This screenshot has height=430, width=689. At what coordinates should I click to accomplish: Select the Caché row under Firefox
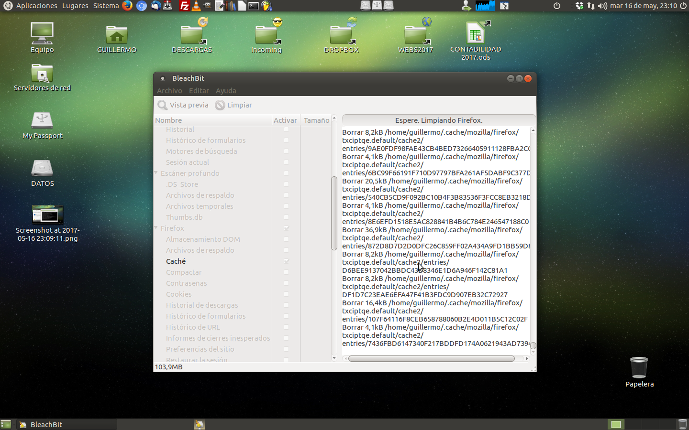pyautogui.click(x=212, y=261)
